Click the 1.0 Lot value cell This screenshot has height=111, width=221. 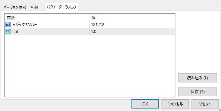tap(132, 32)
